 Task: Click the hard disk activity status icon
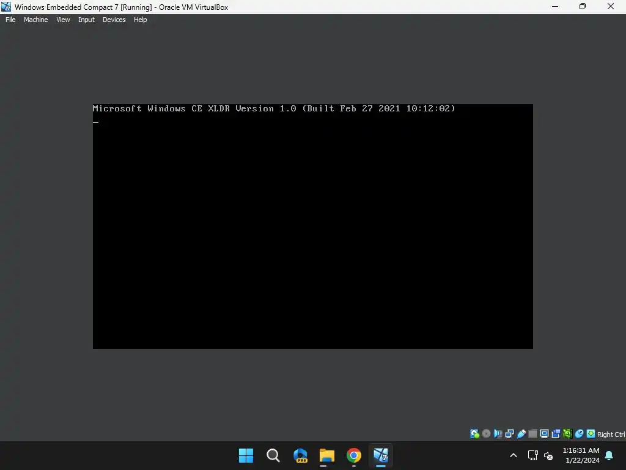474,434
